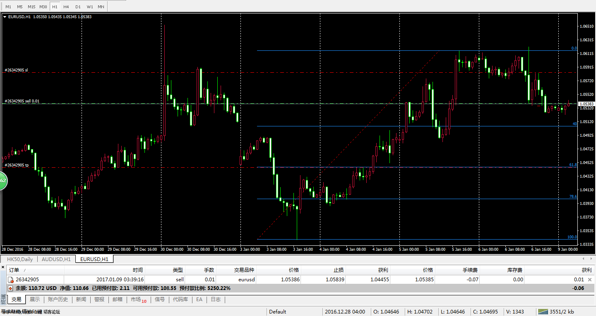Click the commission value -0.07
The width and height of the screenshot is (596, 316).
tap(472, 280)
